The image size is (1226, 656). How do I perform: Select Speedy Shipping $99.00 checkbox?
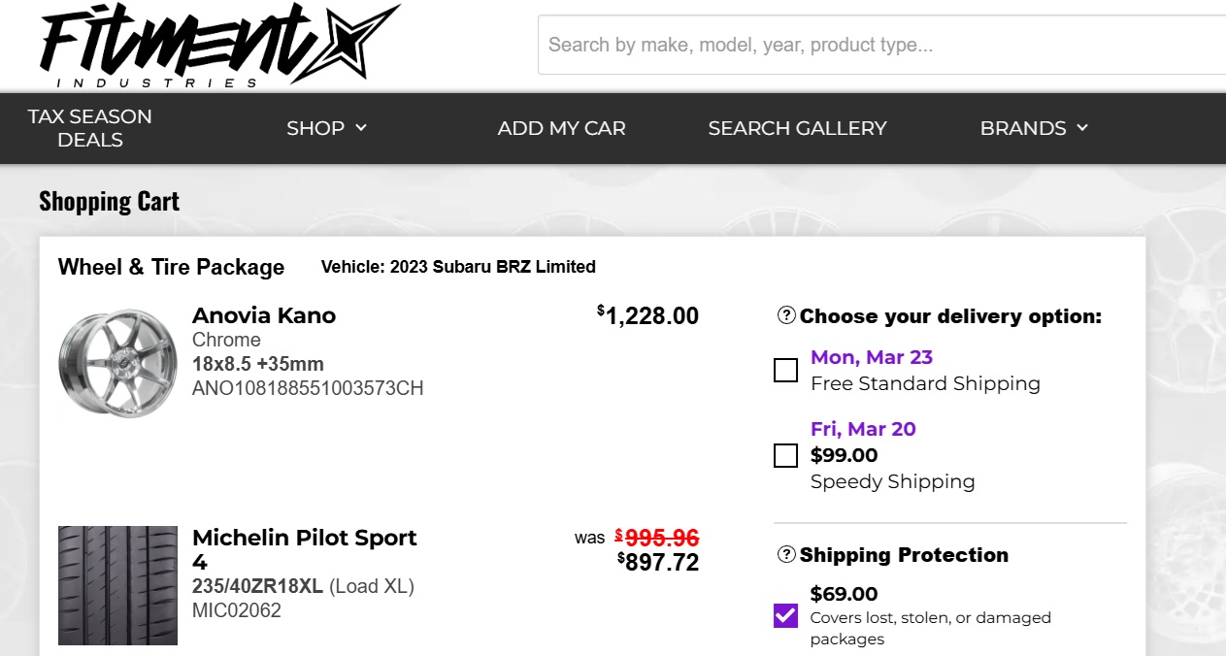pyautogui.click(x=785, y=455)
